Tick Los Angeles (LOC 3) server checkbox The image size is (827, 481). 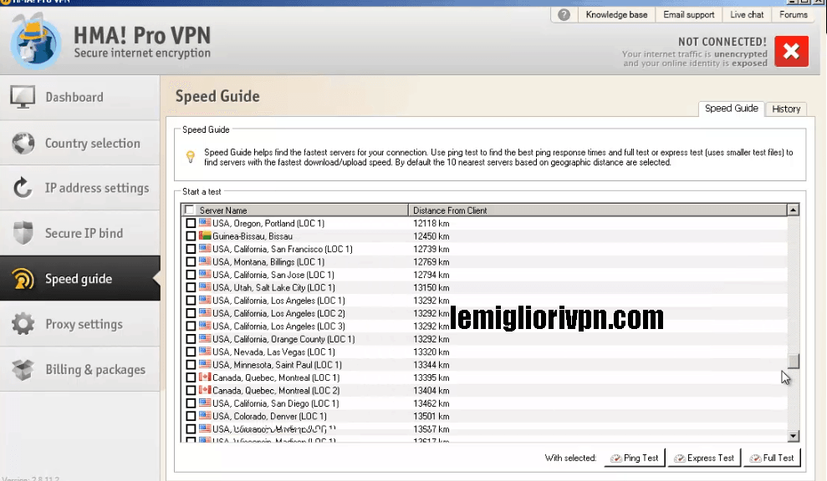(191, 327)
